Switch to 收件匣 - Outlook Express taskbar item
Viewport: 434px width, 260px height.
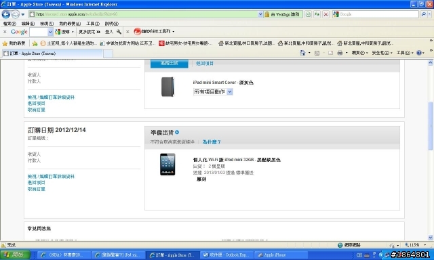click(x=226, y=255)
